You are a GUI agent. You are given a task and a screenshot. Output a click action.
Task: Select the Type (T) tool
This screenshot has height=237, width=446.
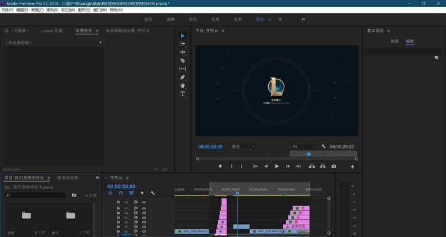(183, 94)
